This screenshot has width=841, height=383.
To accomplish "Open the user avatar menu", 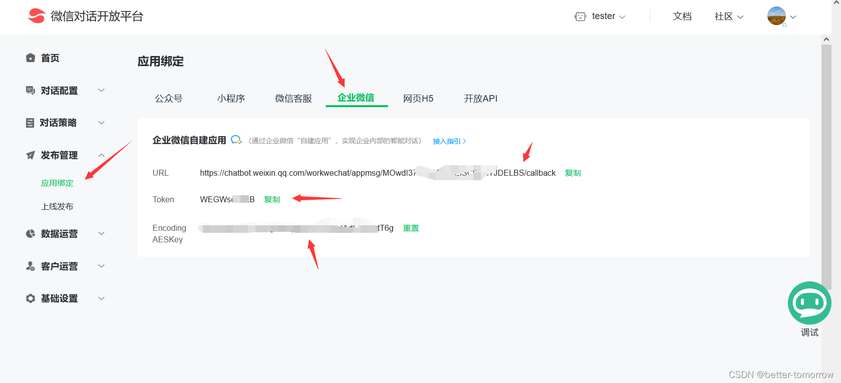I will click(776, 16).
